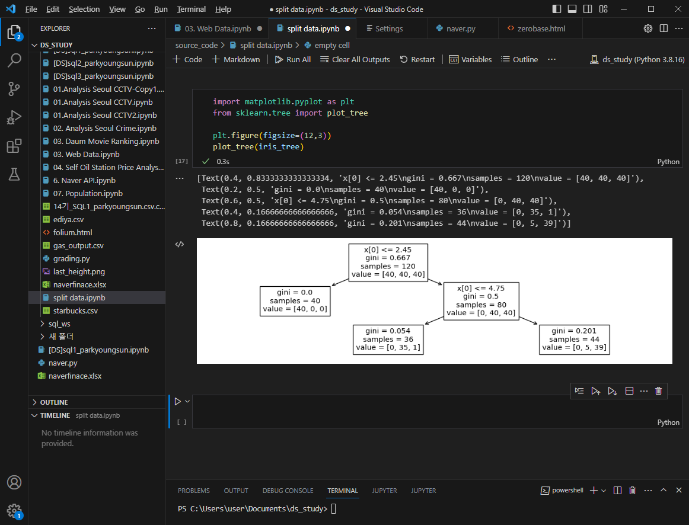
Task: Switch to the Settings tab
Action: pos(389,28)
